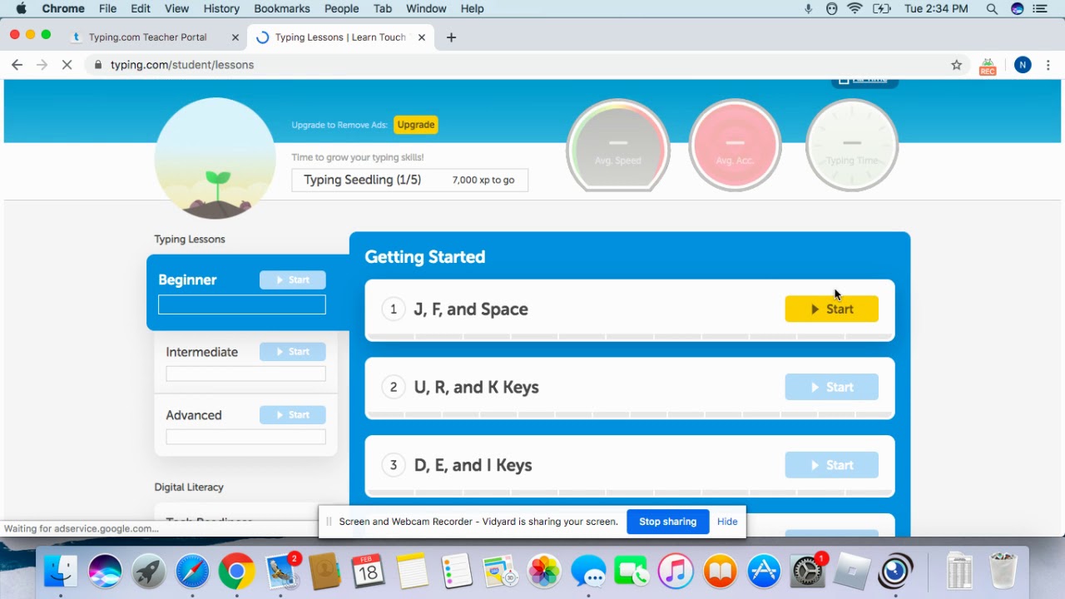
Task: Start the Beginner lesson set
Action: pyautogui.click(x=292, y=280)
